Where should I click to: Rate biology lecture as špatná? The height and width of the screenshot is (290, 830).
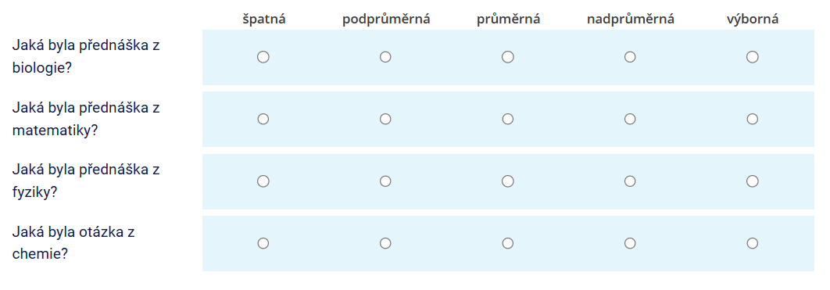click(263, 56)
